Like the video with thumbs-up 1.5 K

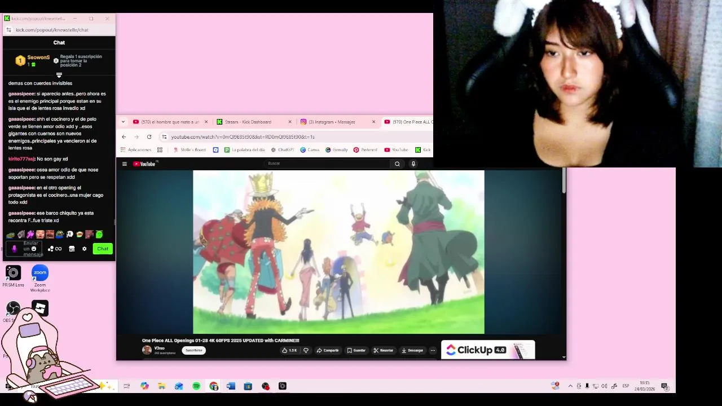289,350
